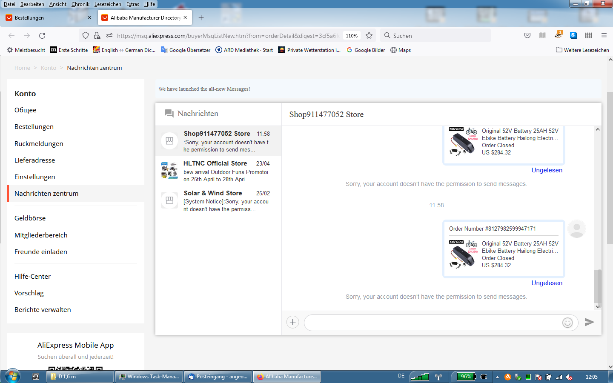613x383 pixels.
Task: Expand the Weitere Lesezeichen folder
Action: click(582, 50)
